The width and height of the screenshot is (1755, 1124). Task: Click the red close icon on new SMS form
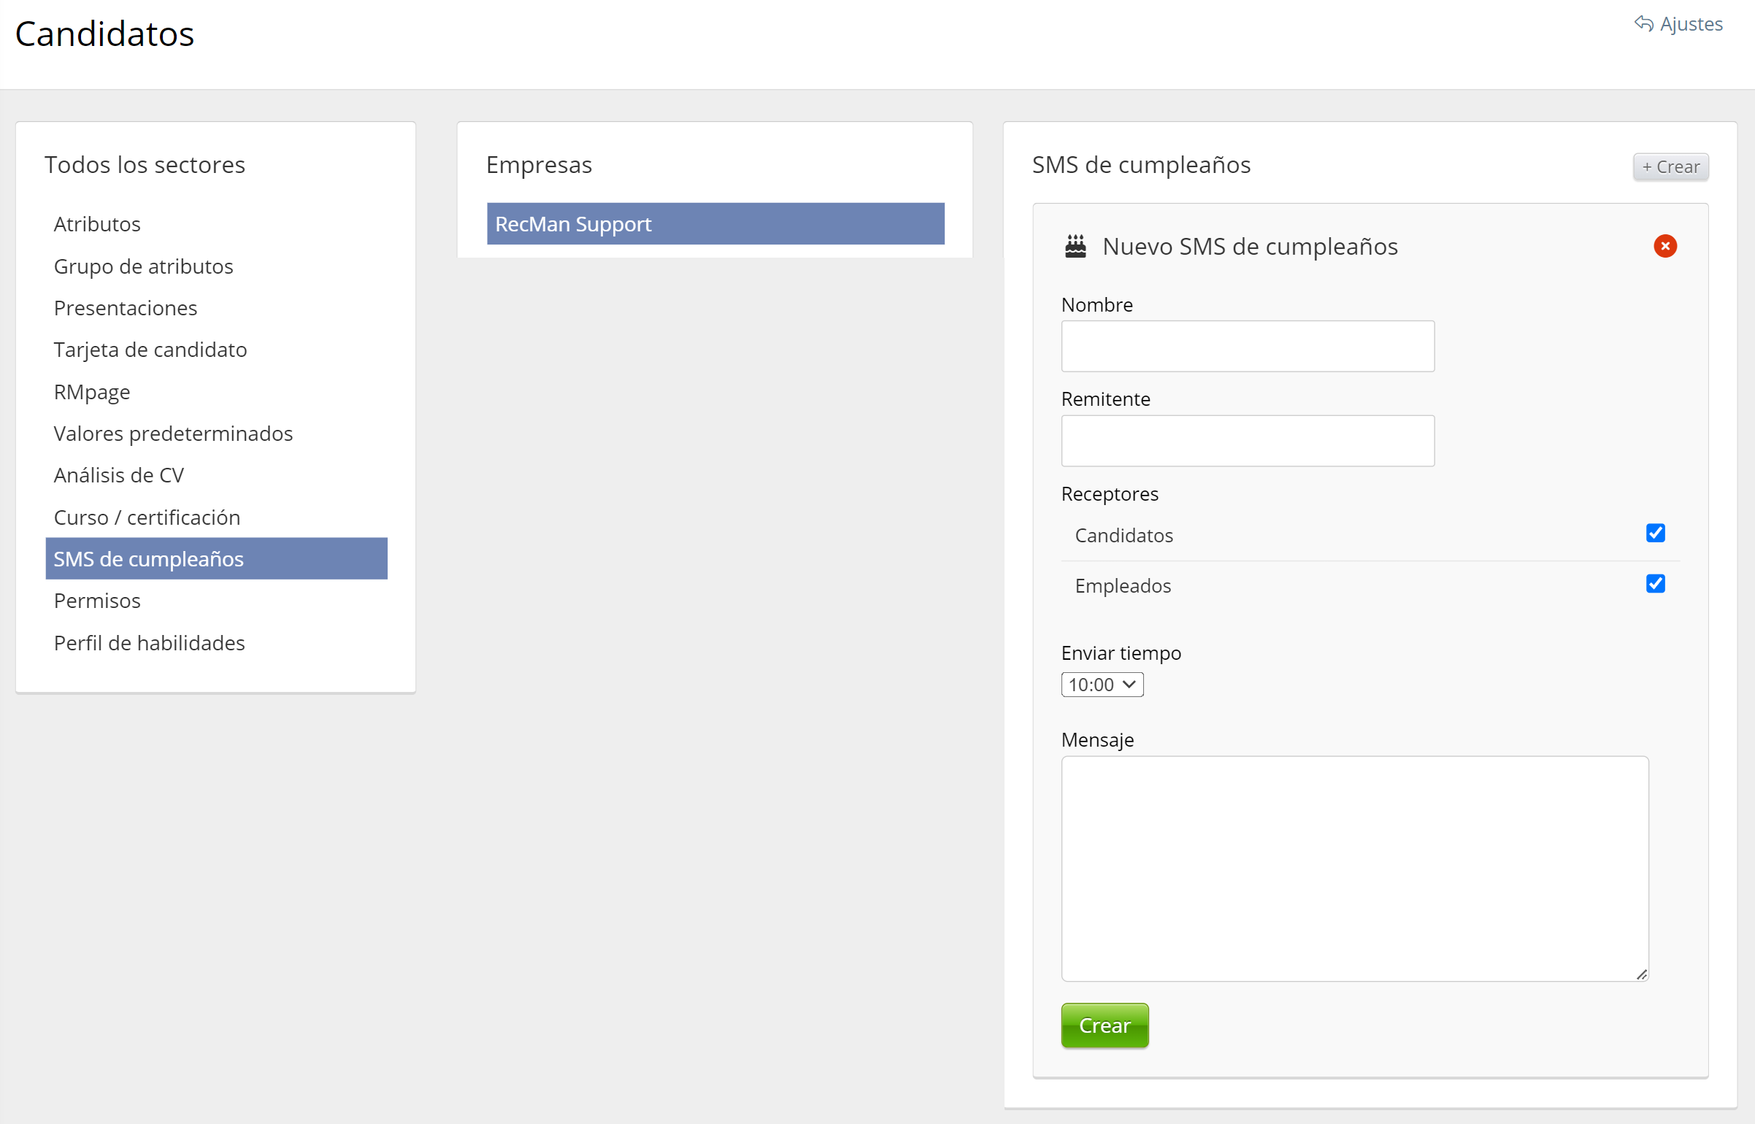[1664, 246]
